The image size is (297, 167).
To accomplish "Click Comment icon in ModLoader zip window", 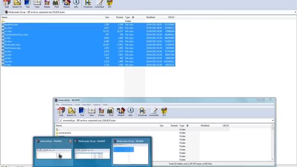I will click(x=99, y=4).
